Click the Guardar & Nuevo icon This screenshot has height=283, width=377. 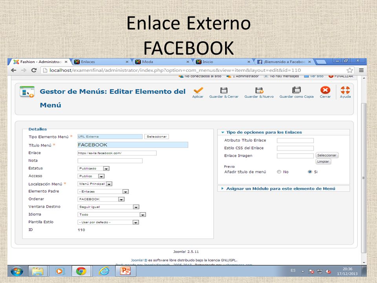[259, 90]
